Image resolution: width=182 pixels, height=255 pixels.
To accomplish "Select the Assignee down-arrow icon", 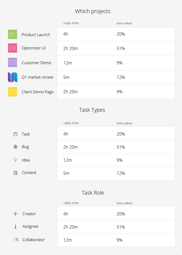I will coord(15,227).
